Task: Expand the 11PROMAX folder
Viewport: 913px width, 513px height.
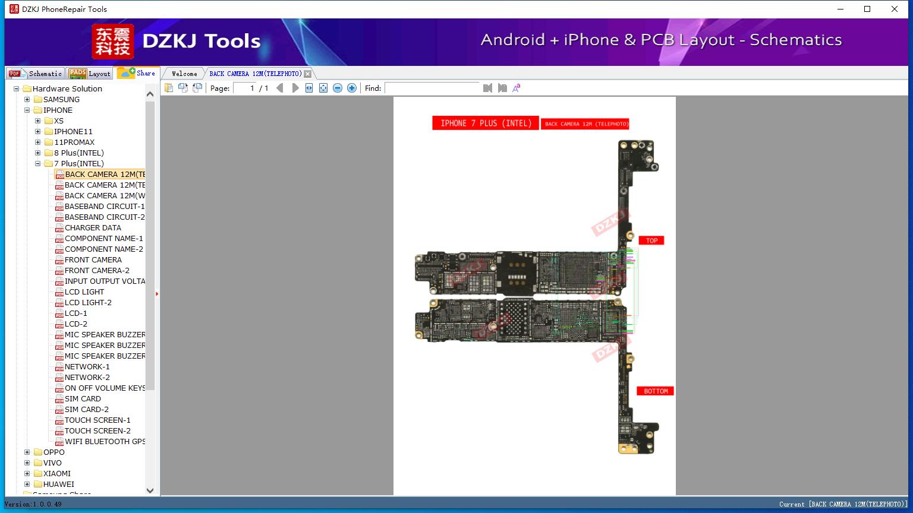Action: click(x=38, y=142)
